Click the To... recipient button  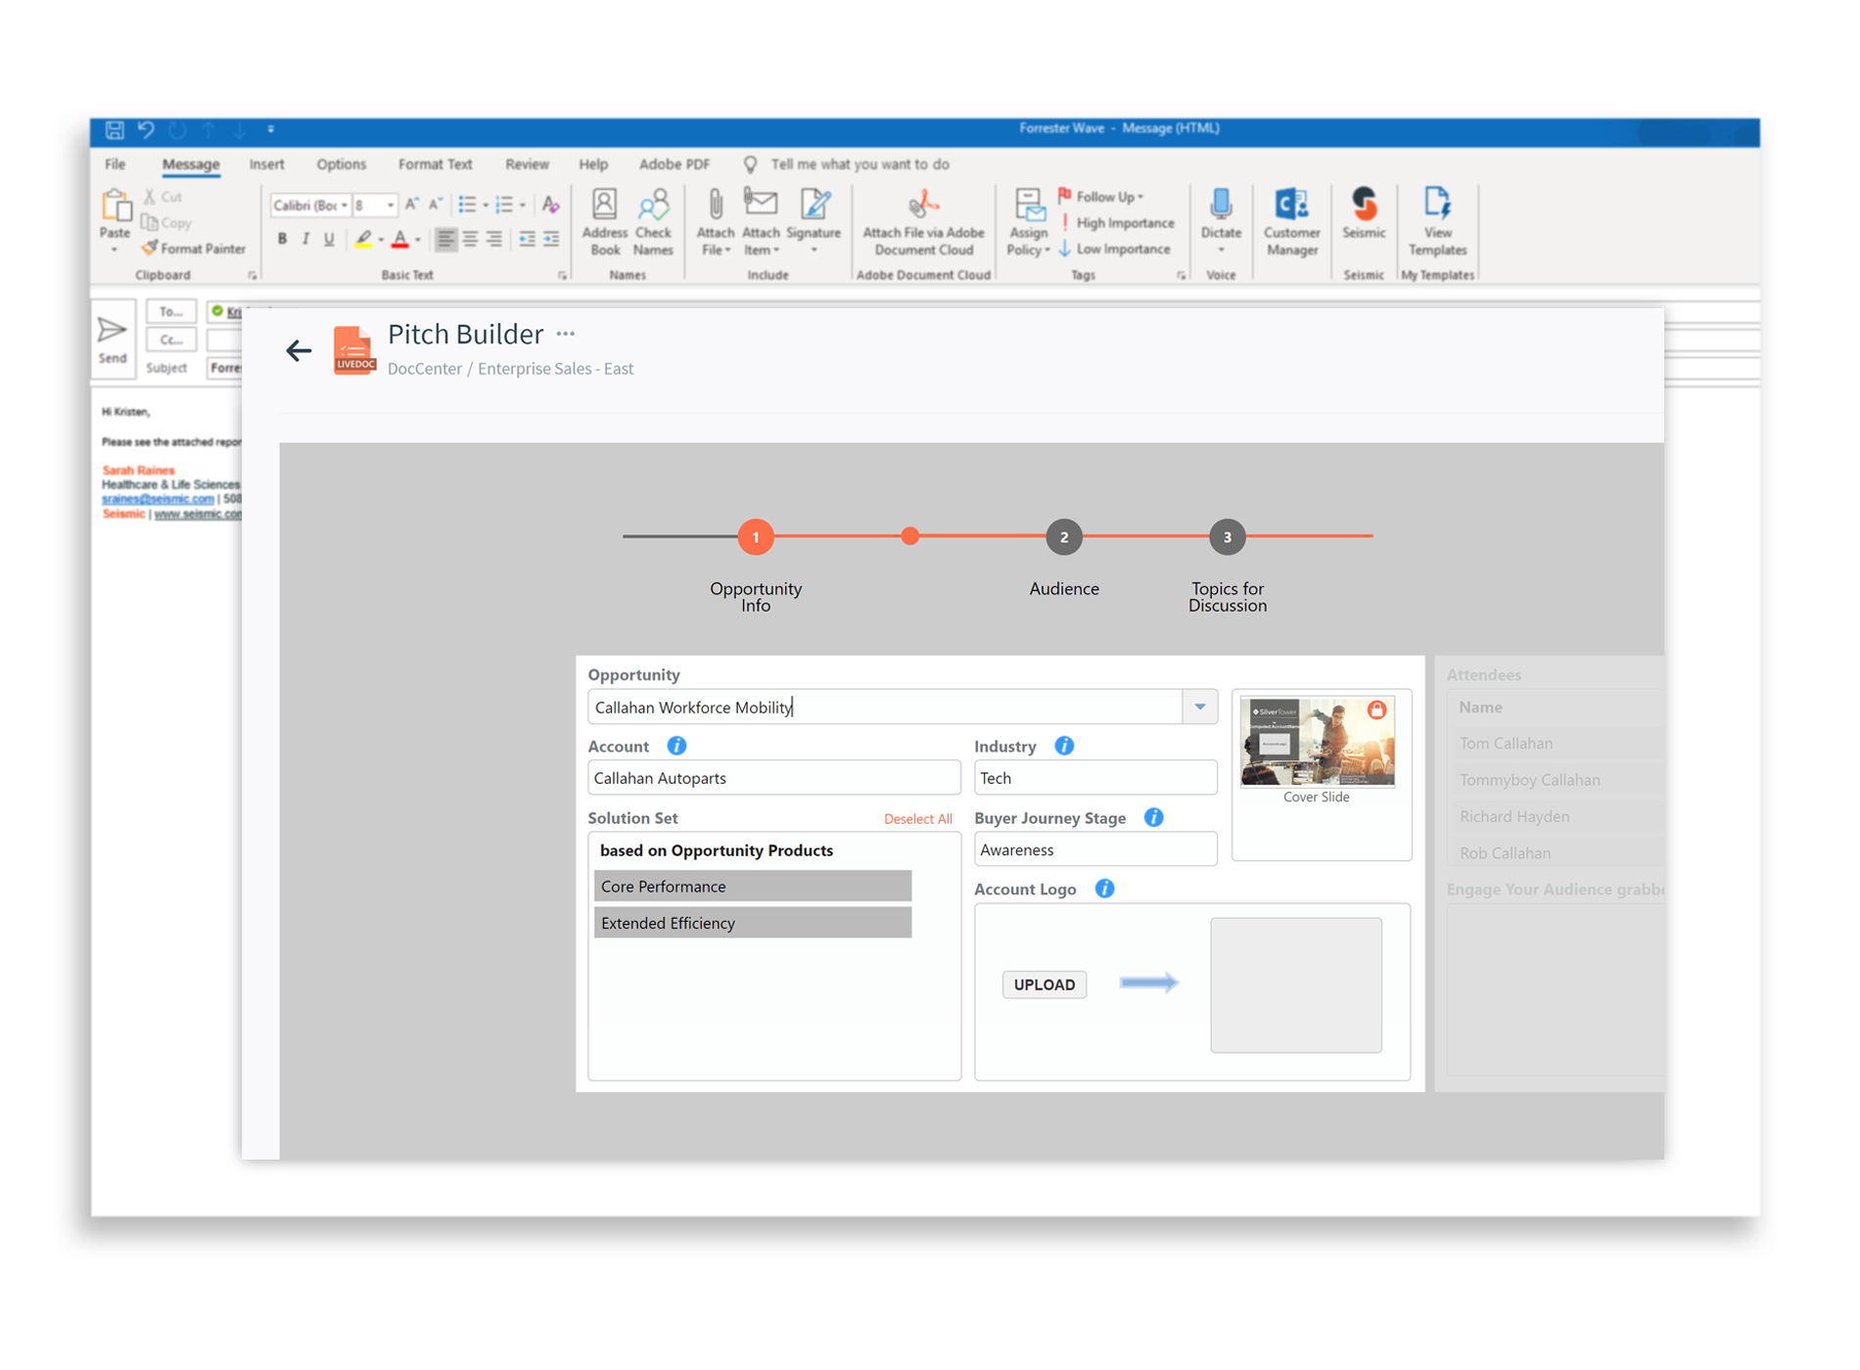point(171,311)
